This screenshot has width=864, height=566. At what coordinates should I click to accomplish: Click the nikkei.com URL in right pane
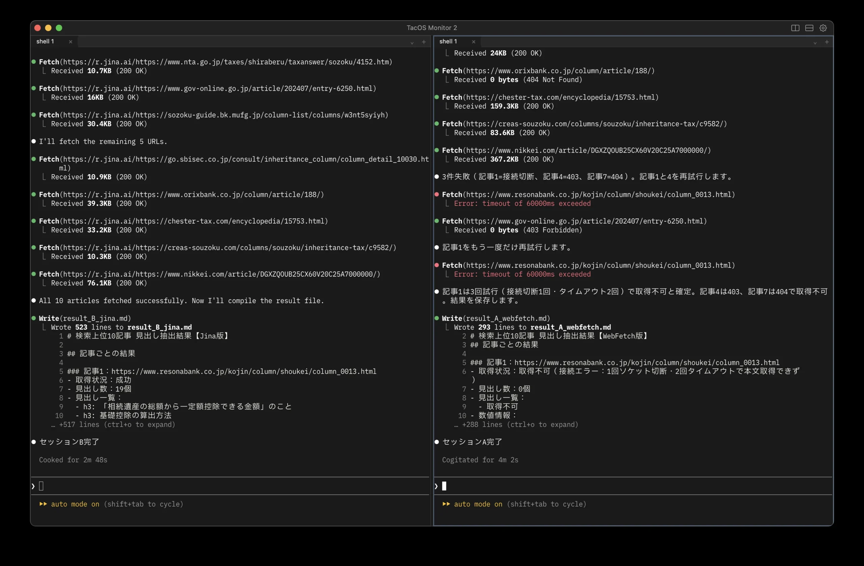(x=587, y=150)
